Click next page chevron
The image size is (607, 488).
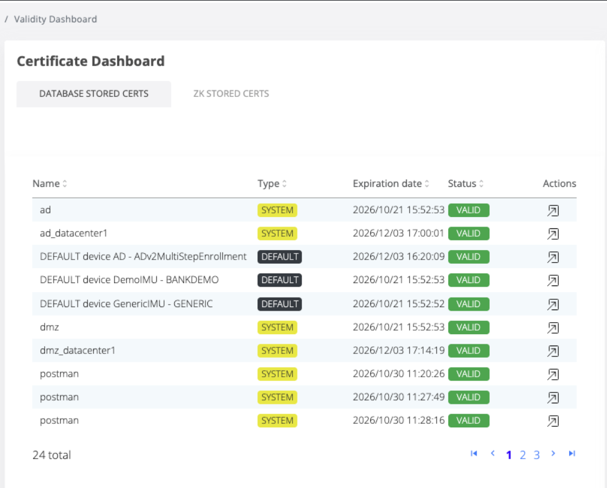(554, 454)
